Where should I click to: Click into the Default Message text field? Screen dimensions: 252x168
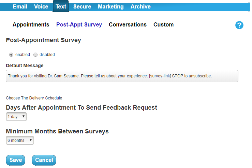click(x=122, y=76)
